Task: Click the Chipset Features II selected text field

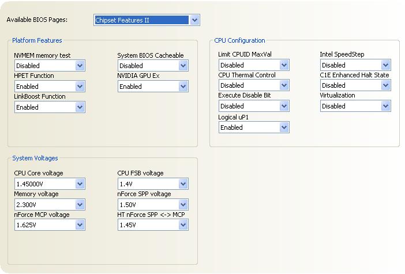Action: coord(141,20)
